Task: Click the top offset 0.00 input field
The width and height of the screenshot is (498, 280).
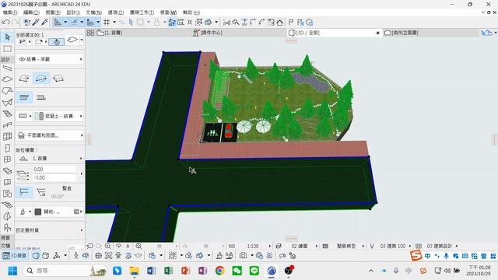Action: pos(54,170)
